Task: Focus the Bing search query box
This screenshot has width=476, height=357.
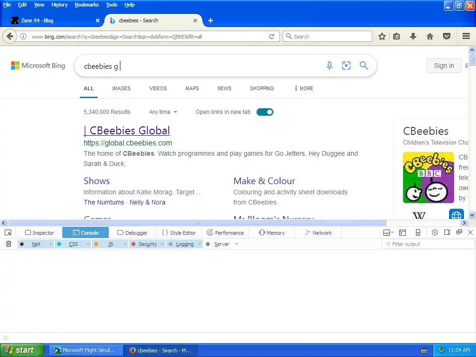Action: pos(200,66)
